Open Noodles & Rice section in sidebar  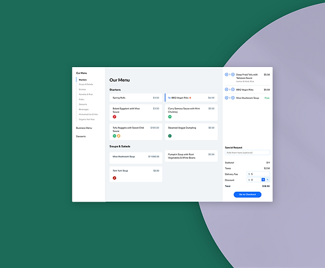[86, 94]
